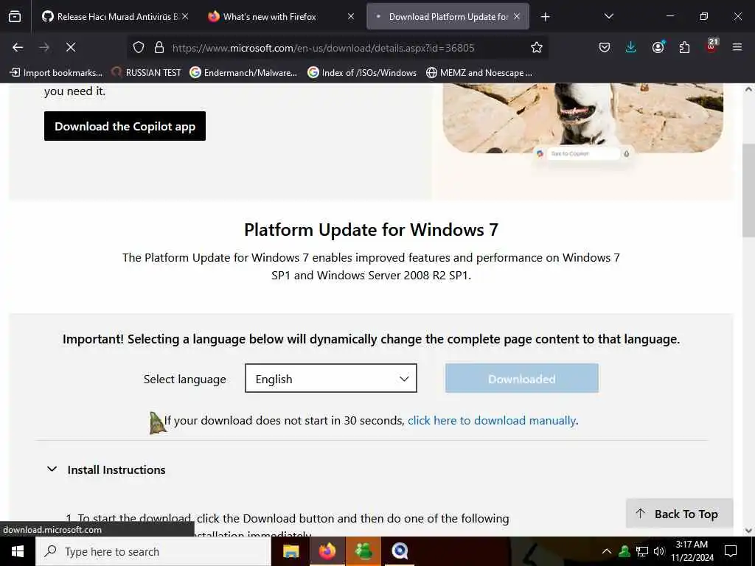Click the scrollbar up arrow
Screen dimensions: 755x566
click(x=748, y=89)
